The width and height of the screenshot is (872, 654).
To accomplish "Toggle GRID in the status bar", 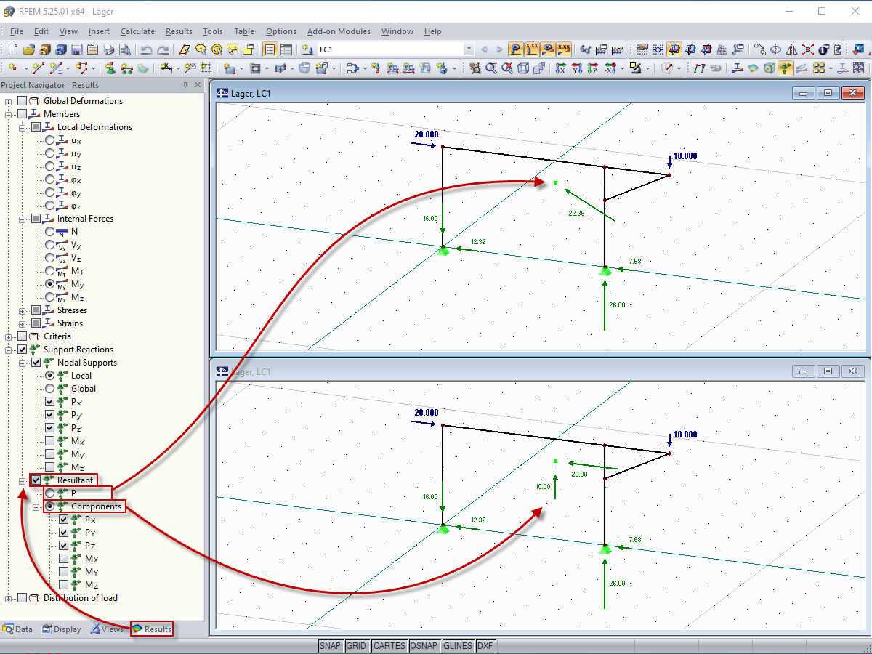I will 356,646.
